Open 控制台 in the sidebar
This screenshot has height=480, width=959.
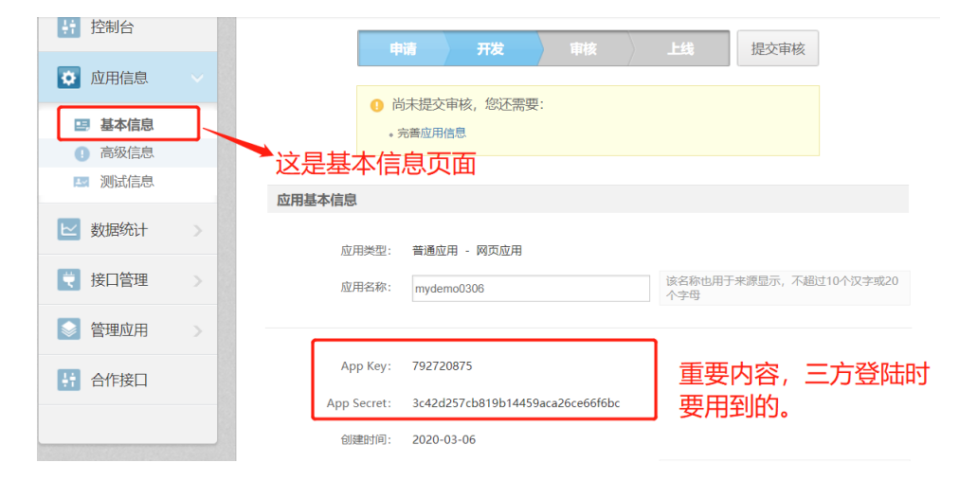pyautogui.click(x=112, y=27)
